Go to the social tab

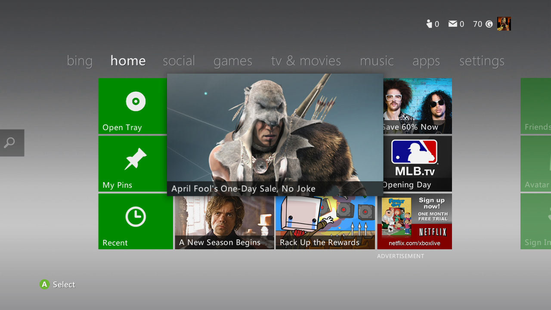point(179,61)
